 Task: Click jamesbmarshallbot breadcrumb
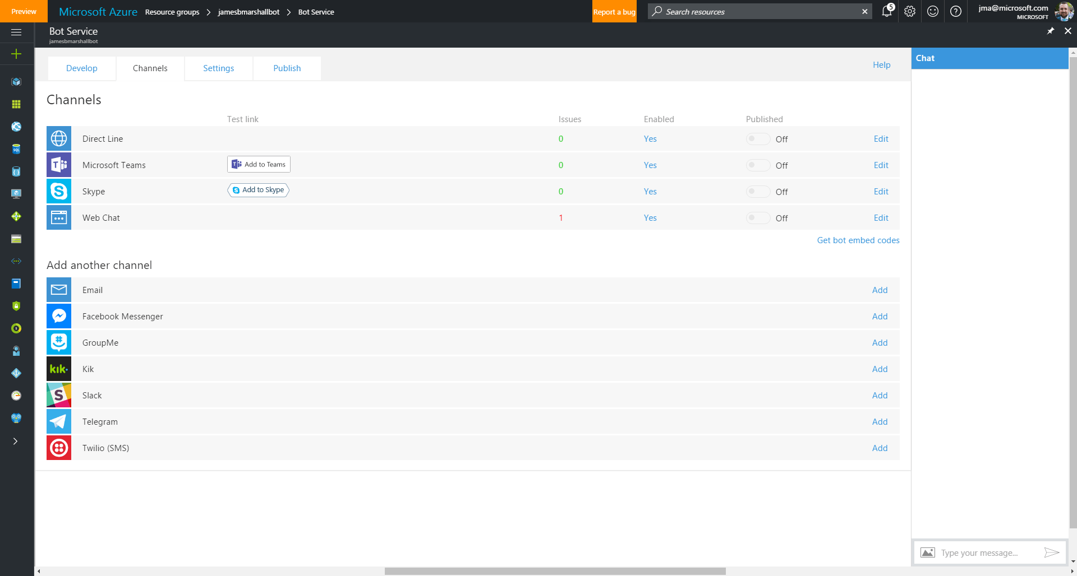click(248, 12)
